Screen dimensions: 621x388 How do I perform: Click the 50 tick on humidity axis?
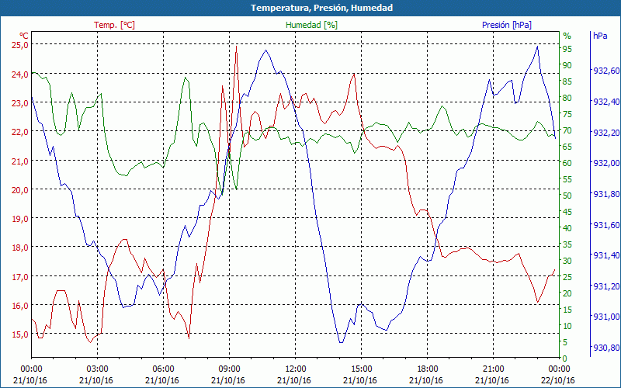click(567, 196)
